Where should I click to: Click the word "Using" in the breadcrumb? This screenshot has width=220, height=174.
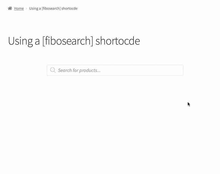point(34,8)
